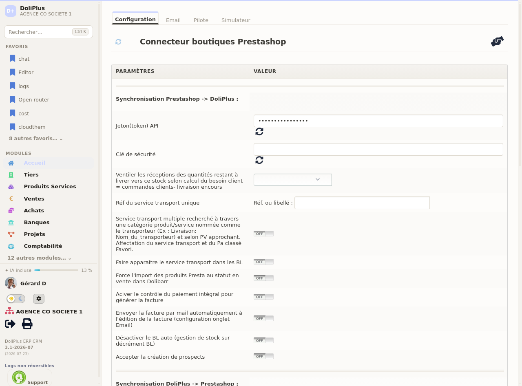Toggle Désactiver le BL auto switch
The height and width of the screenshot is (386, 522).
263,340
